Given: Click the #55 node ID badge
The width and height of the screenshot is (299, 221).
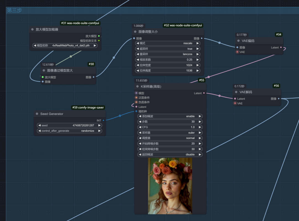Looking at the screenshot, I should tap(202, 80).
